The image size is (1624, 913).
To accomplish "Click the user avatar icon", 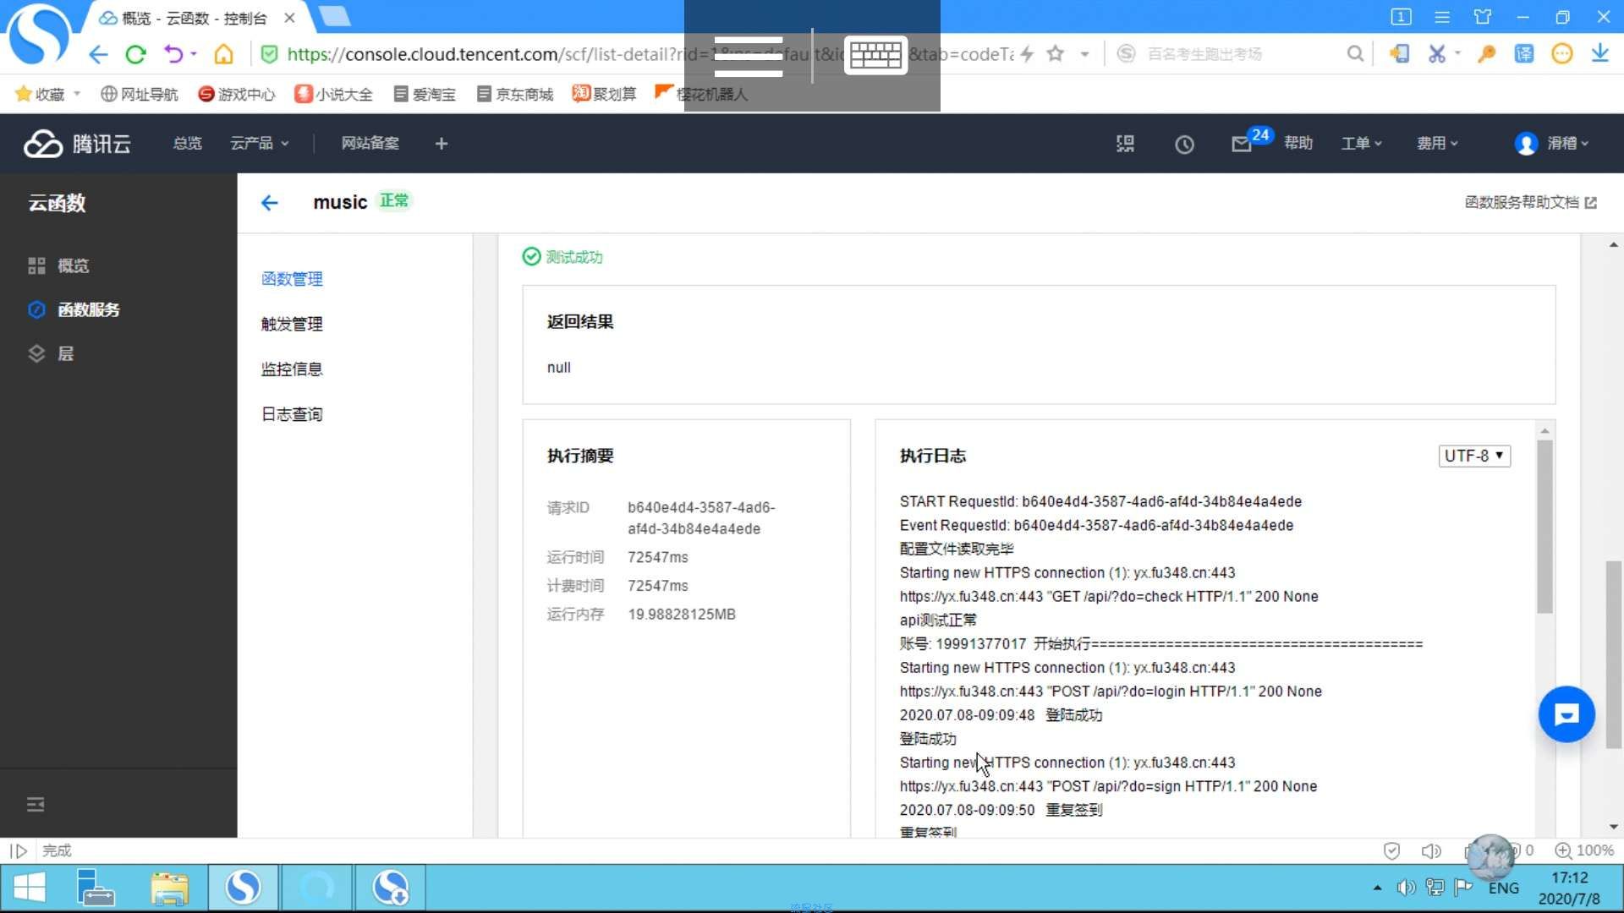I will tap(1526, 144).
